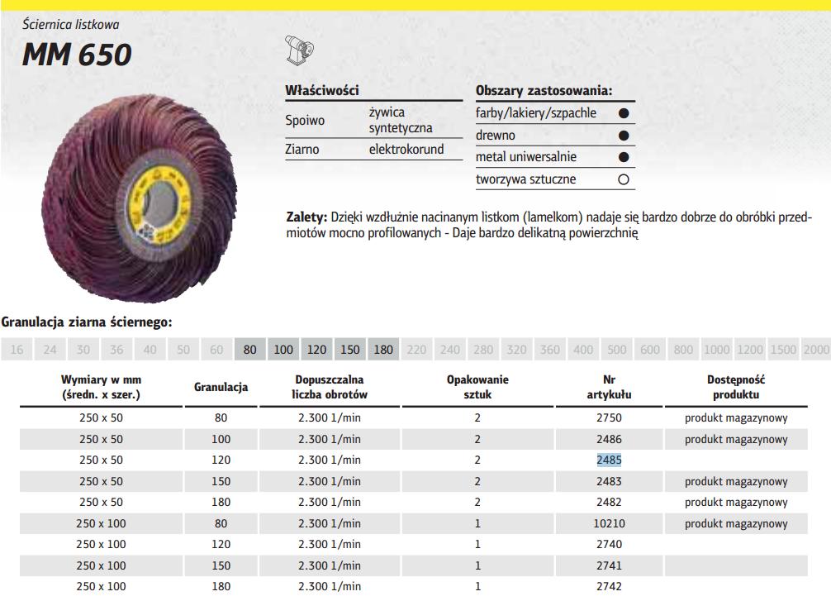Image resolution: width=831 pixels, height=601 pixels.
Task: Click the metal uniwersalnie application label
Action: coord(525,157)
